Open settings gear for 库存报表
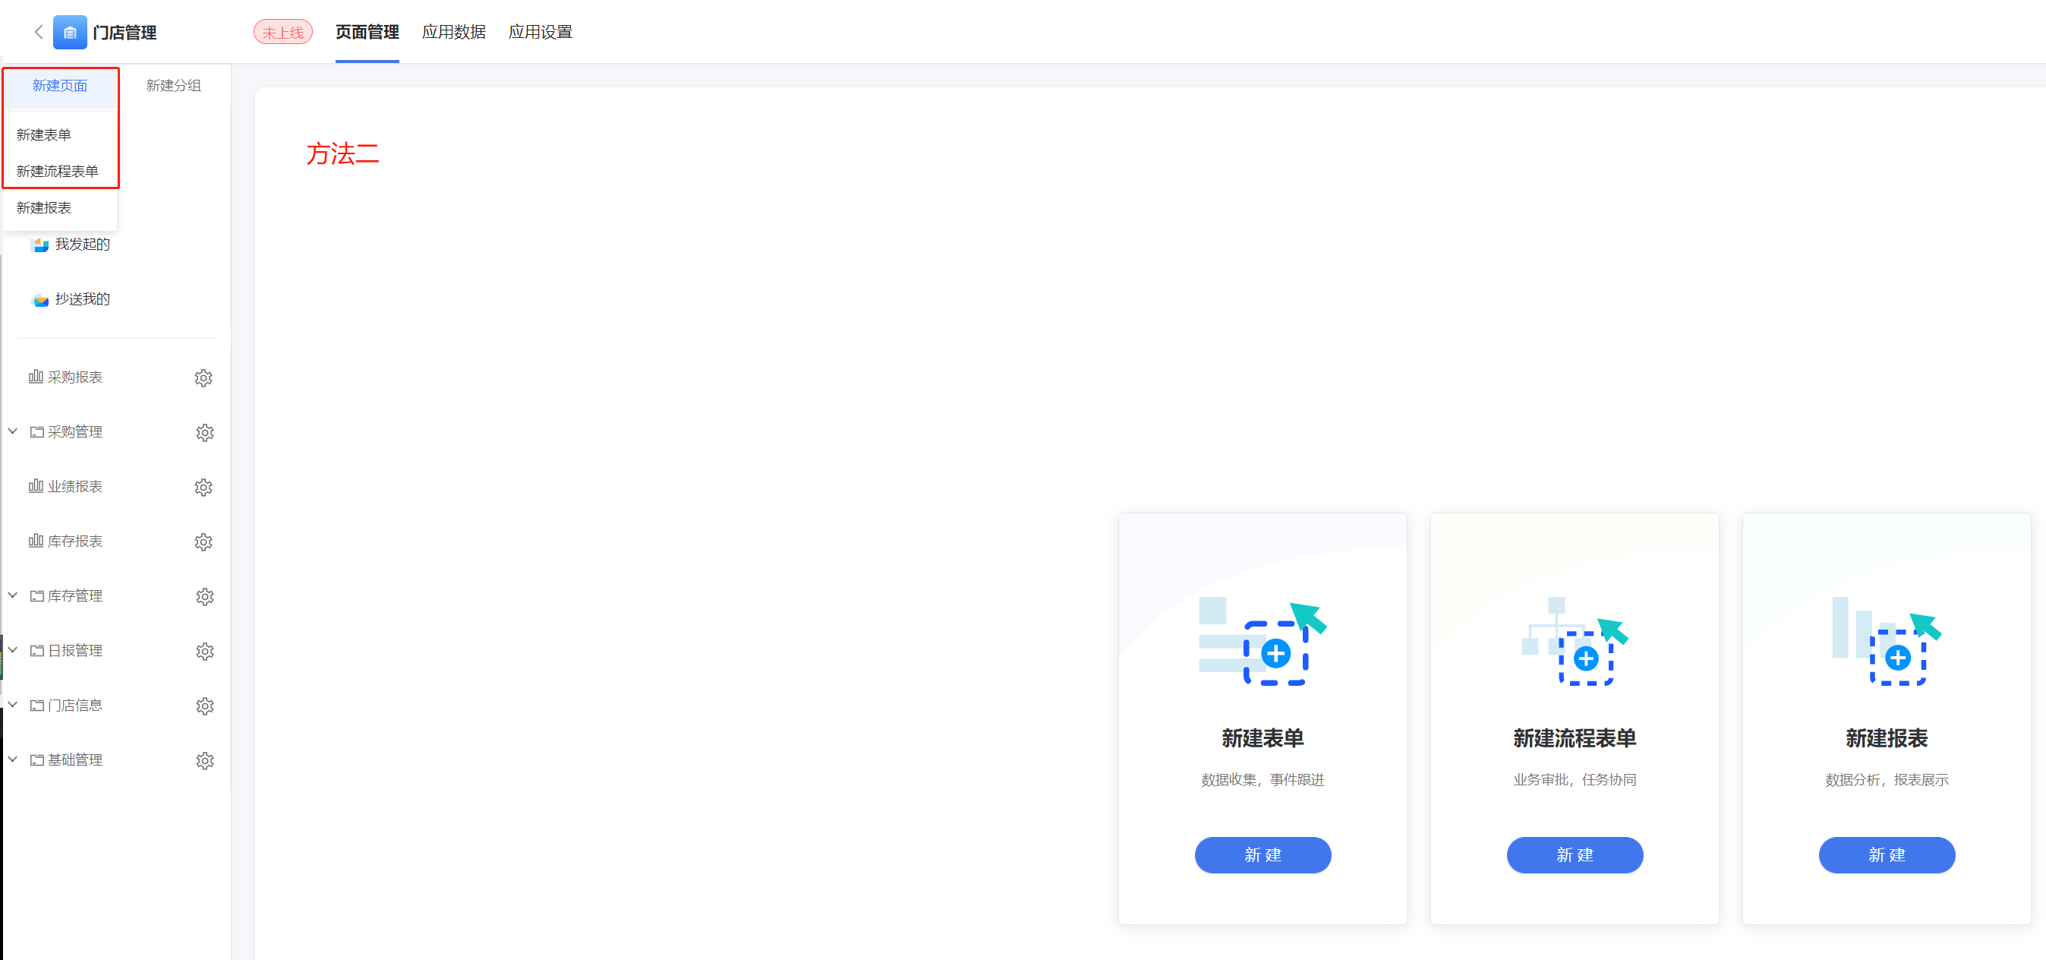Screen dimensions: 2046x960 coord(203,542)
